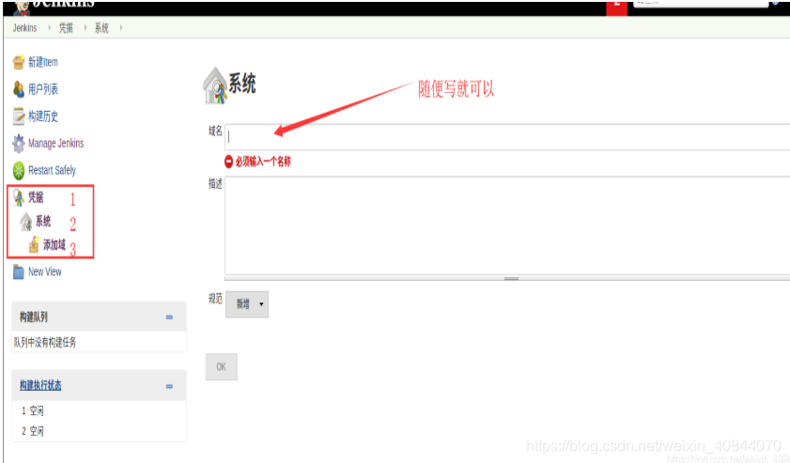Viewport: 790px width, 463px height.
Task: Click the 构建历史 notepad icon
Action: point(19,116)
